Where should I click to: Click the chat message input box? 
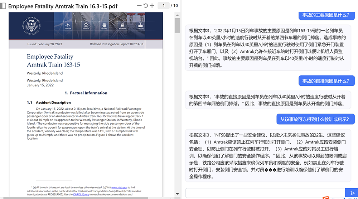(265, 193)
